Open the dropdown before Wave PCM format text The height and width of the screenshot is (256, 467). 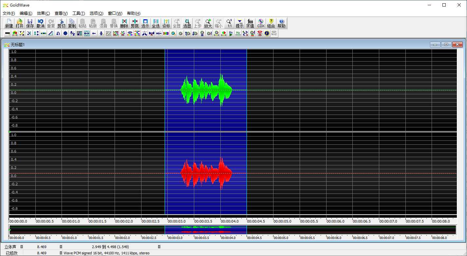[x=61, y=253]
